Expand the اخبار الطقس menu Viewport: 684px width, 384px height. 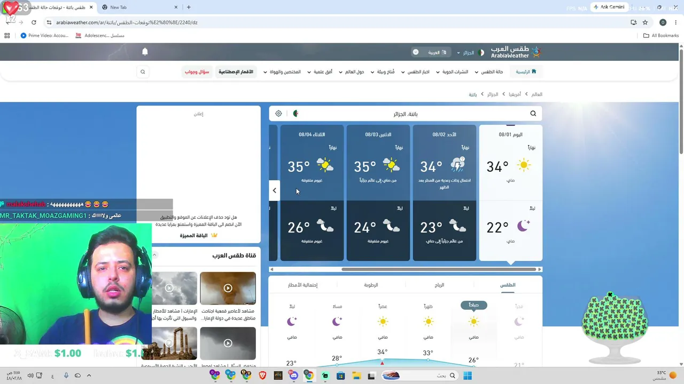point(415,72)
